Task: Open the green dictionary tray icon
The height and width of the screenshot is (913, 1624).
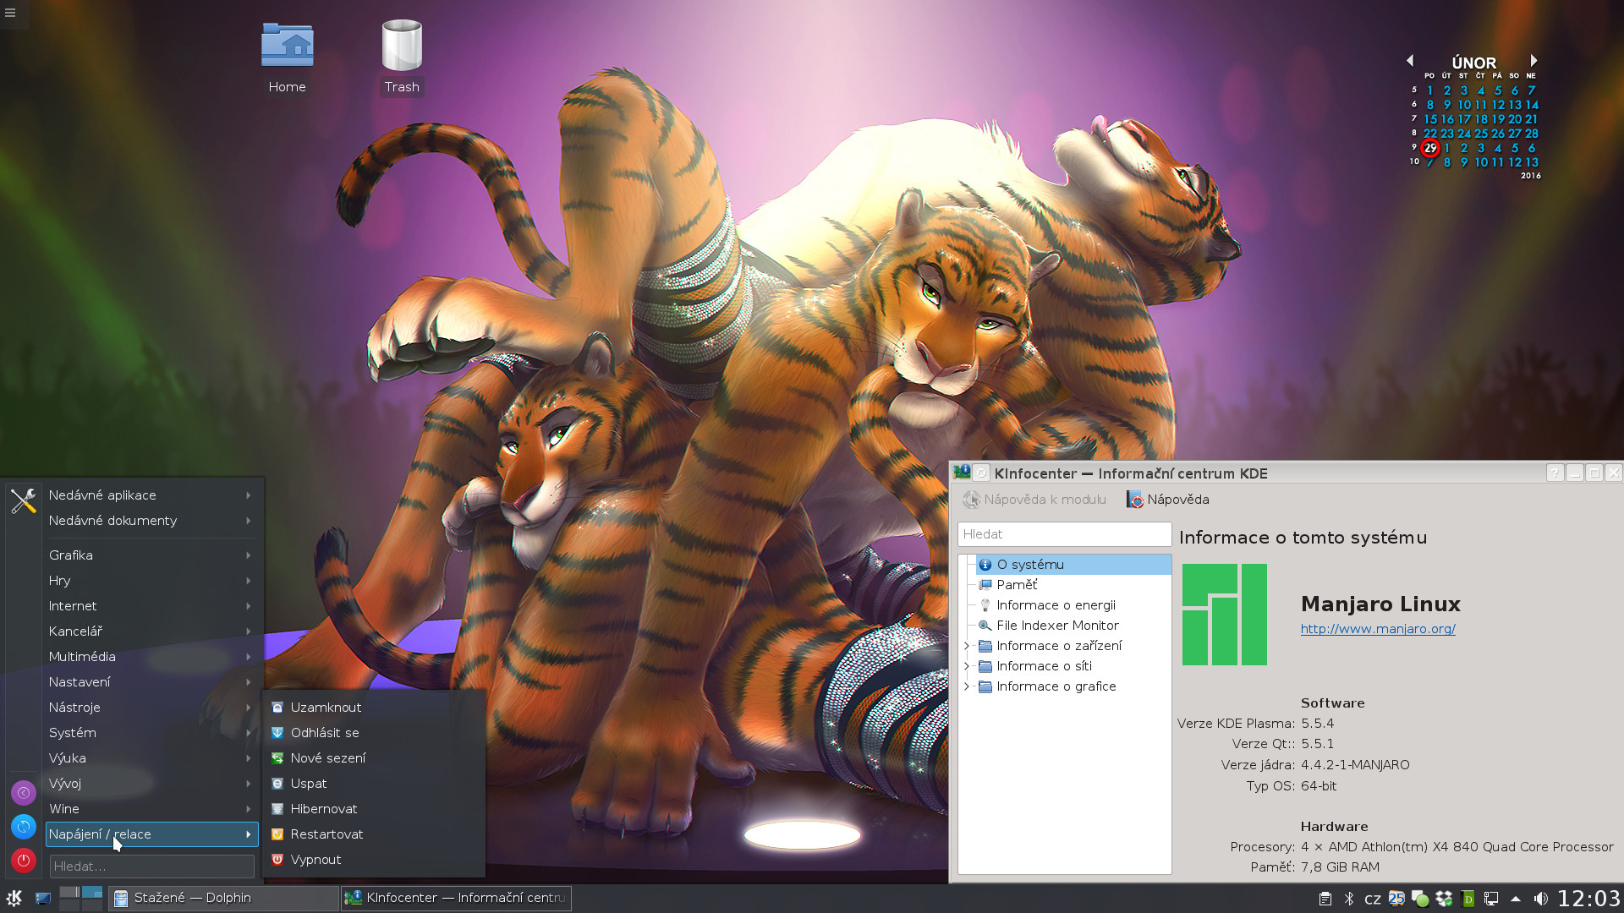Action: [x=1468, y=899]
